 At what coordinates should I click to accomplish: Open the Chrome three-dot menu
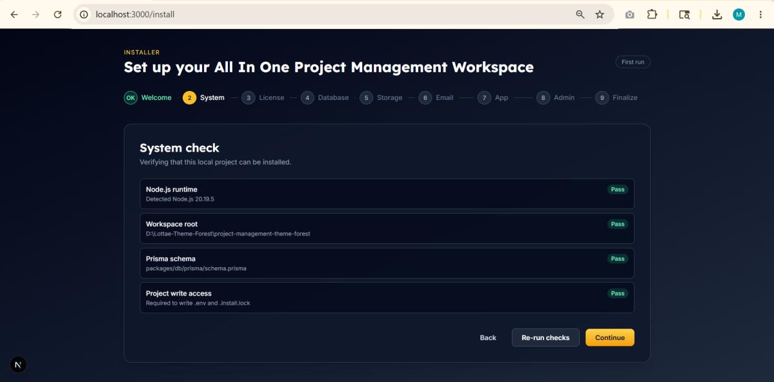pyautogui.click(x=760, y=14)
